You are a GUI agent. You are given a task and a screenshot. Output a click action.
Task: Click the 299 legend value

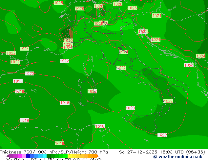[x=68, y=159]
